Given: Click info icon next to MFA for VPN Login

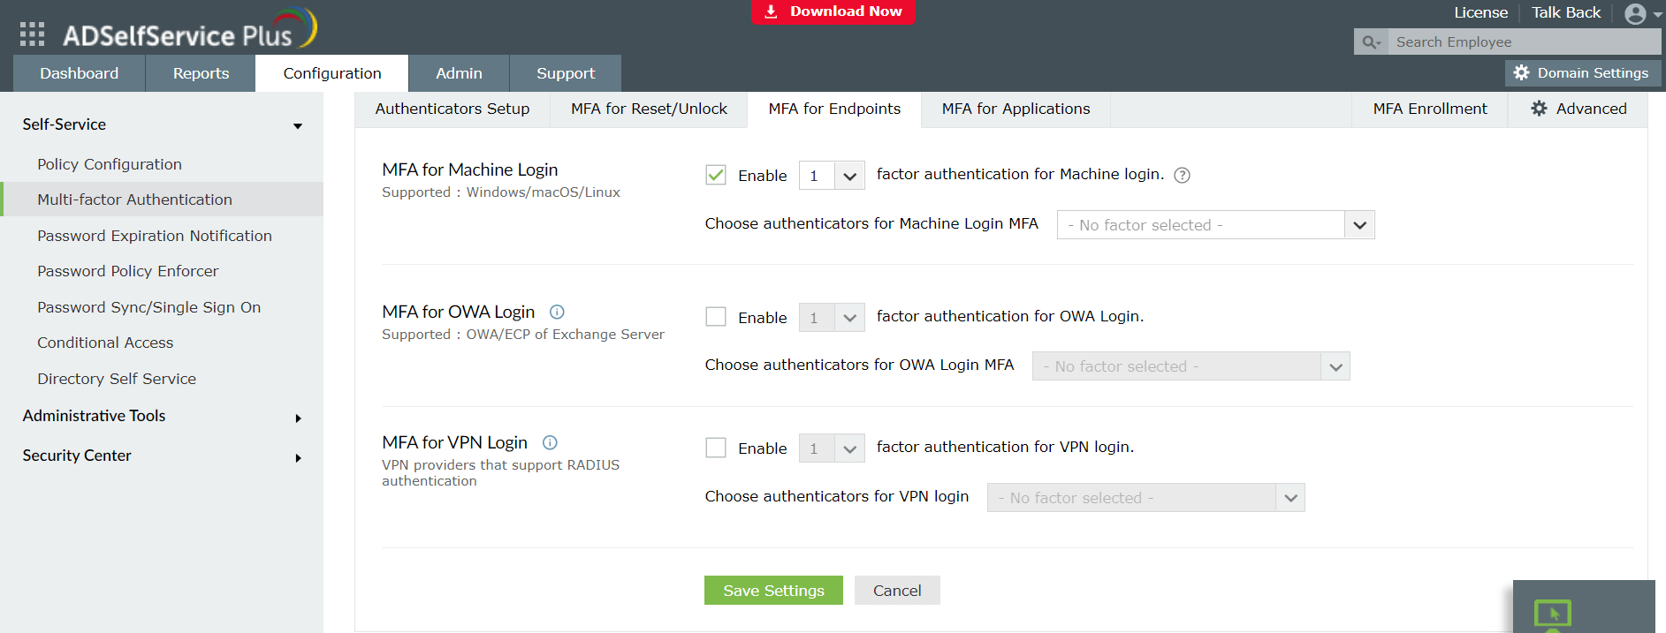Looking at the screenshot, I should [550, 442].
